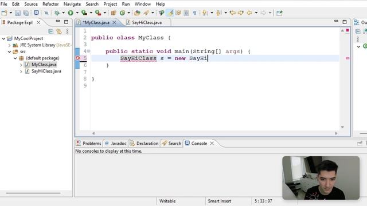Close the Console view tab
This screenshot has height=206, width=367.
[x=212, y=144]
